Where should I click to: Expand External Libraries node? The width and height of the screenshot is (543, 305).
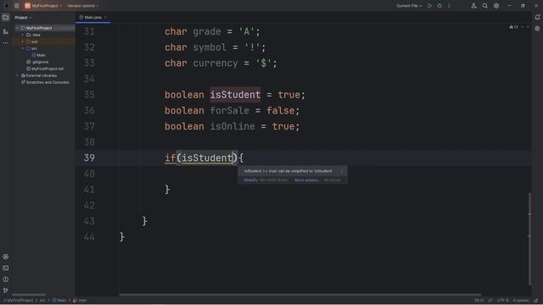tap(17, 75)
